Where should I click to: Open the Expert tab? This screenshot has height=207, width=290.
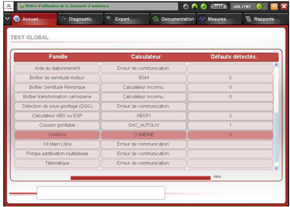pos(127,19)
